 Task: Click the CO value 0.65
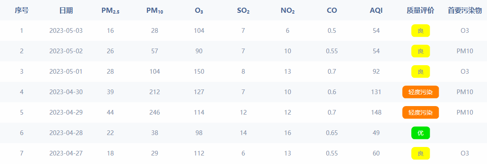[332, 133]
